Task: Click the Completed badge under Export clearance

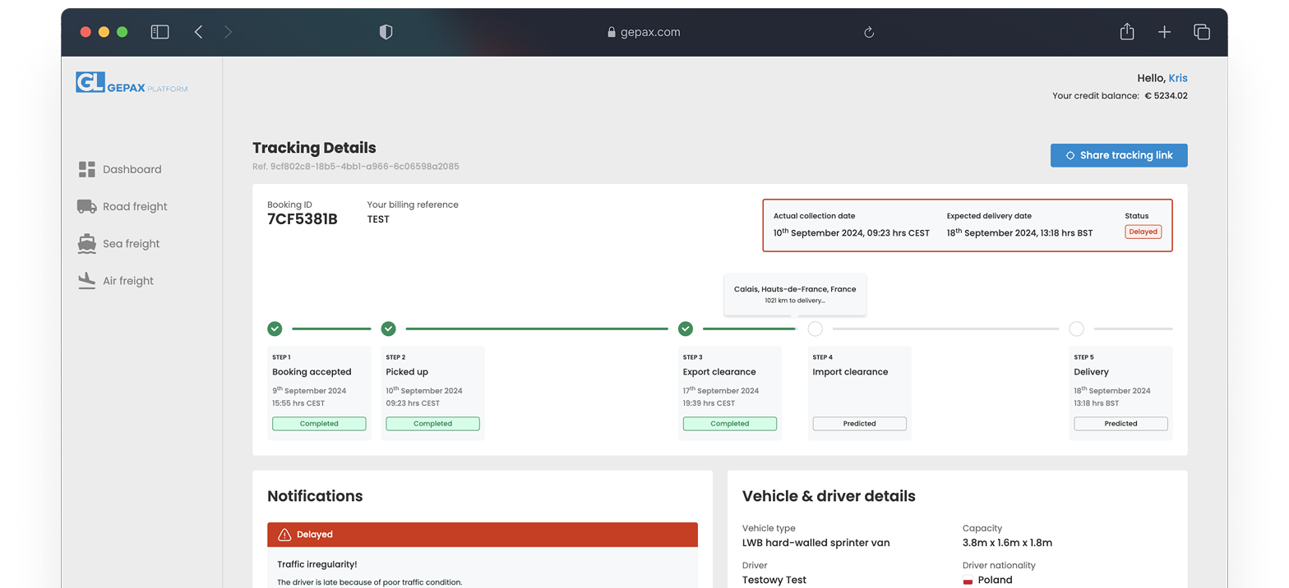Action: tap(729, 424)
